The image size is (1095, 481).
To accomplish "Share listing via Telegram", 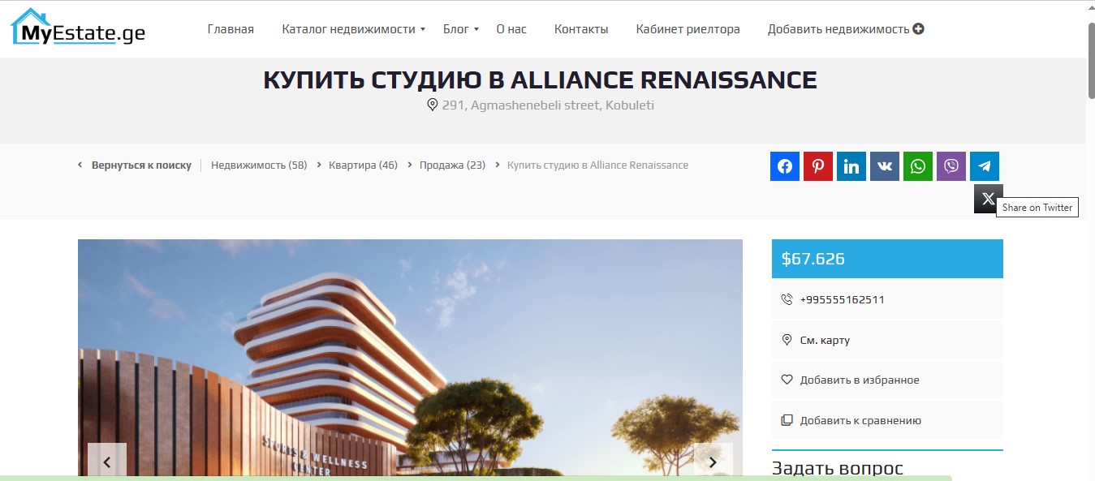I will pyautogui.click(x=985, y=166).
